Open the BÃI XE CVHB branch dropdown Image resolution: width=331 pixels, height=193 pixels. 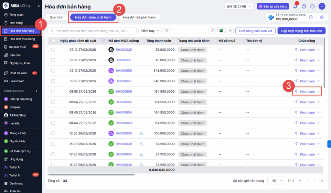tap(239, 6)
